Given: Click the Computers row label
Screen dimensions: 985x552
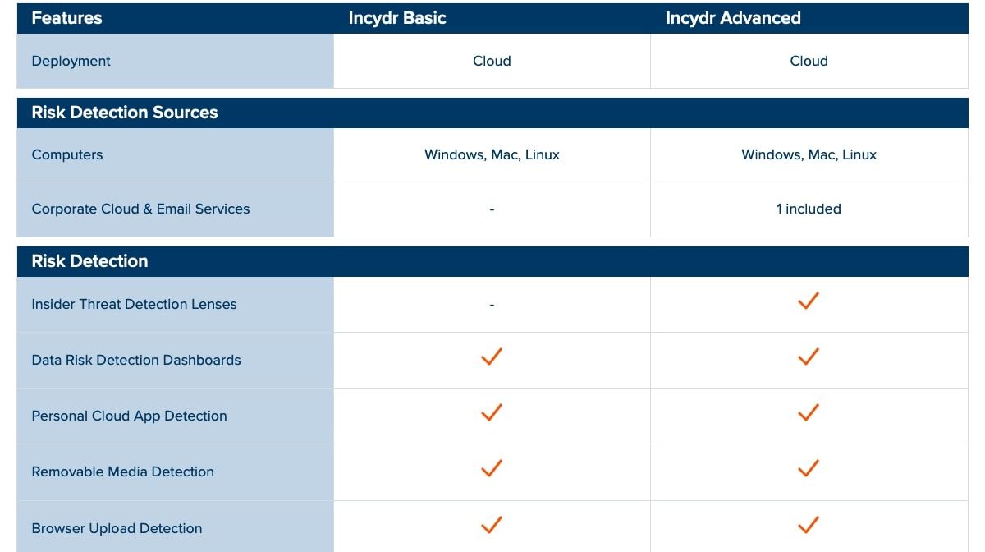Looking at the screenshot, I should [67, 154].
